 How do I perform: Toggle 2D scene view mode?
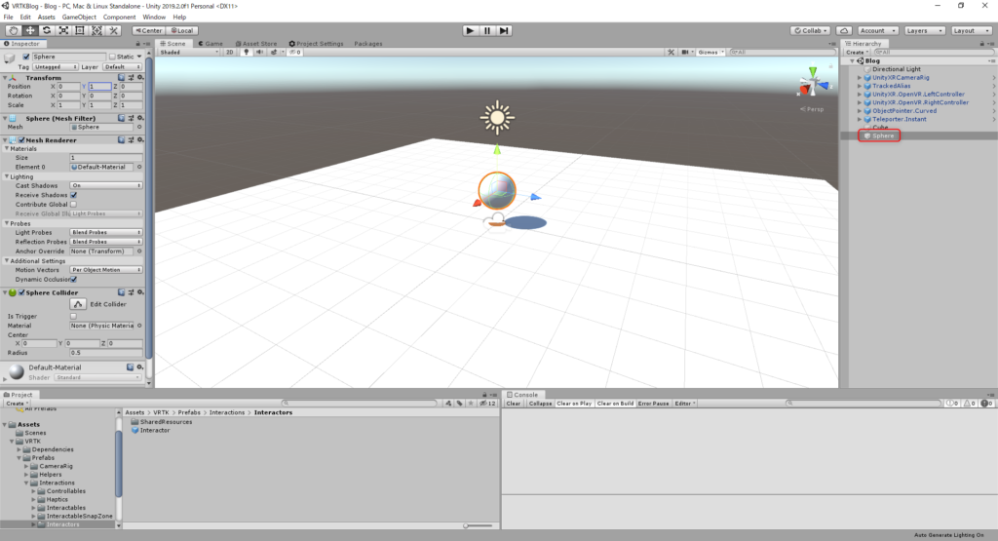coord(230,53)
